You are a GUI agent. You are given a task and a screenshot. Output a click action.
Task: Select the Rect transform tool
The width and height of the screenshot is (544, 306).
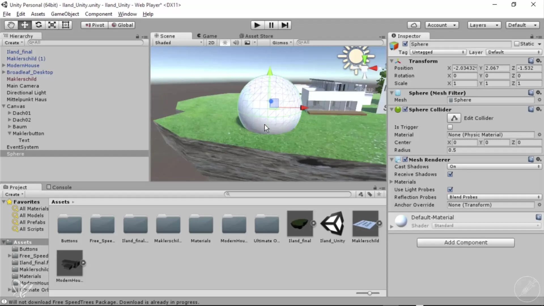[65, 25]
